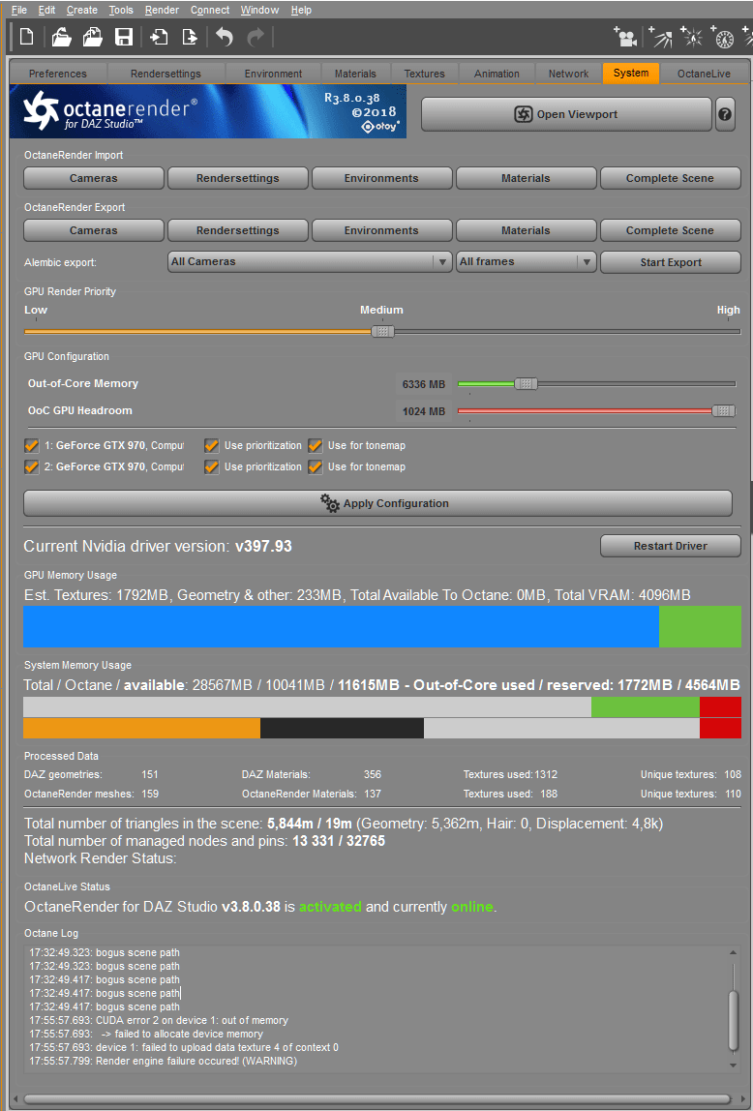Select the System tab

point(631,73)
